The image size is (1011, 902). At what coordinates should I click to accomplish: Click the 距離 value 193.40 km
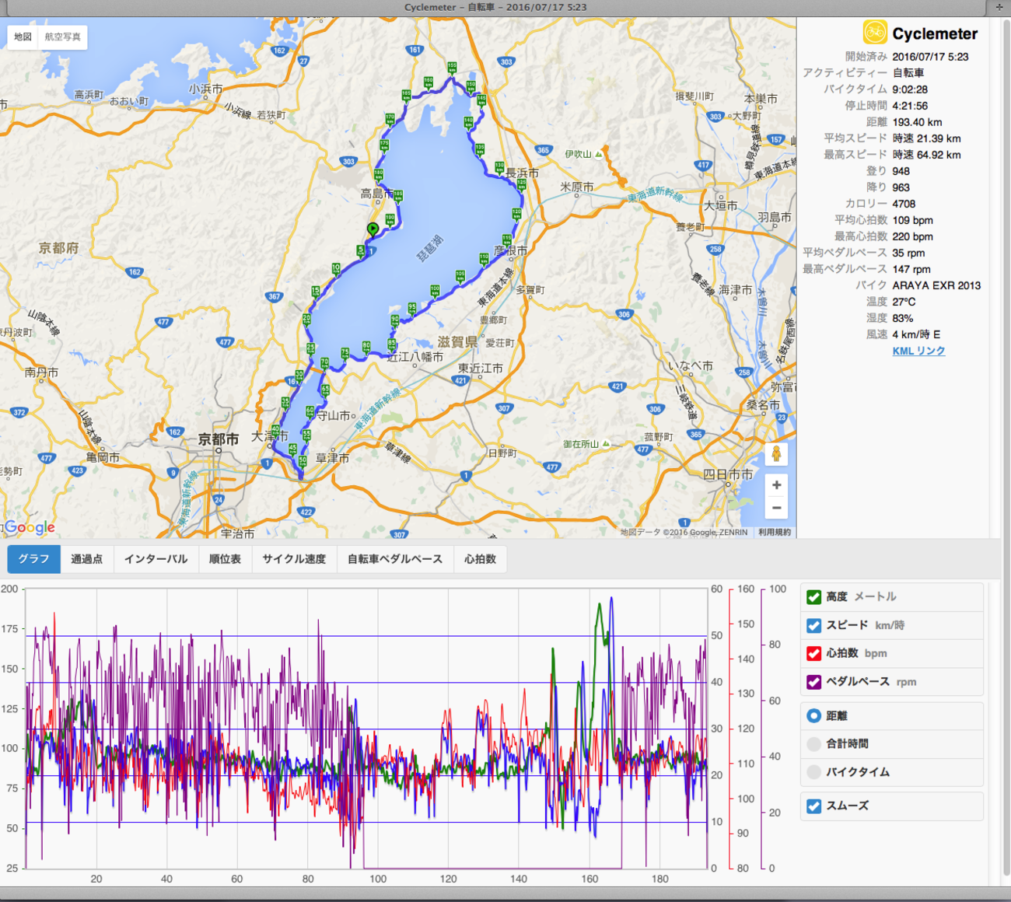click(917, 122)
